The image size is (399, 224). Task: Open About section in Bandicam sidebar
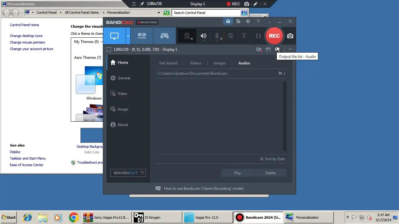click(128, 125)
